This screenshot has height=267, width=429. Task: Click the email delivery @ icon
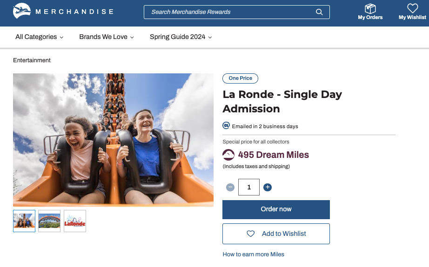tap(226, 125)
